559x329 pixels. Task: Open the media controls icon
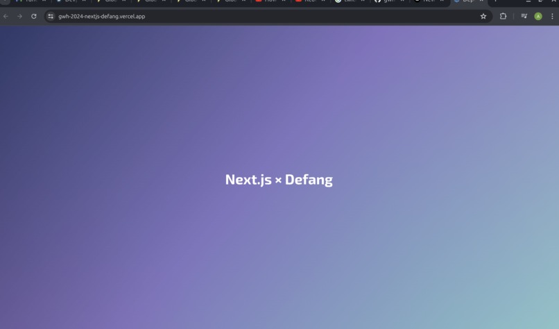coord(524,16)
